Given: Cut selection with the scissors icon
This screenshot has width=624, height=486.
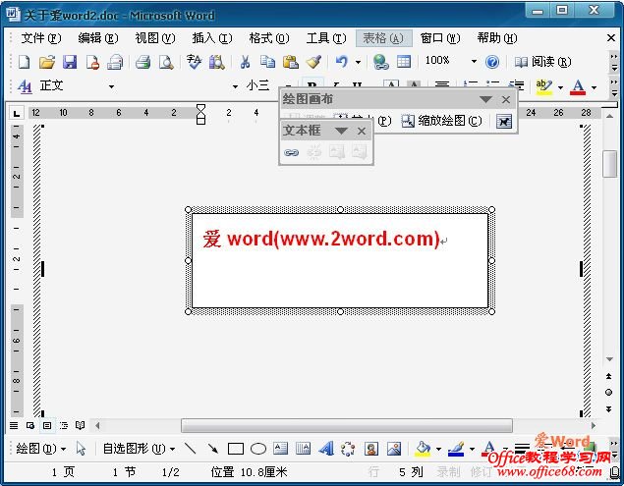Looking at the screenshot, I should coord(245,62).
